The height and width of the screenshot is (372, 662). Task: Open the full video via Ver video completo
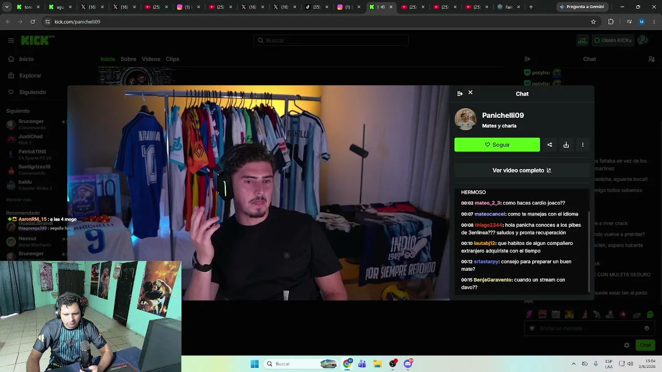pyautogui.click(x=522, y=171)
